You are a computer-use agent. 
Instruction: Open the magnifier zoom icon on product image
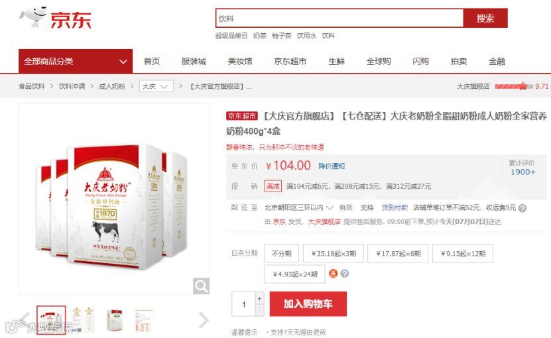pyautogui.click(x=202, y=286)
